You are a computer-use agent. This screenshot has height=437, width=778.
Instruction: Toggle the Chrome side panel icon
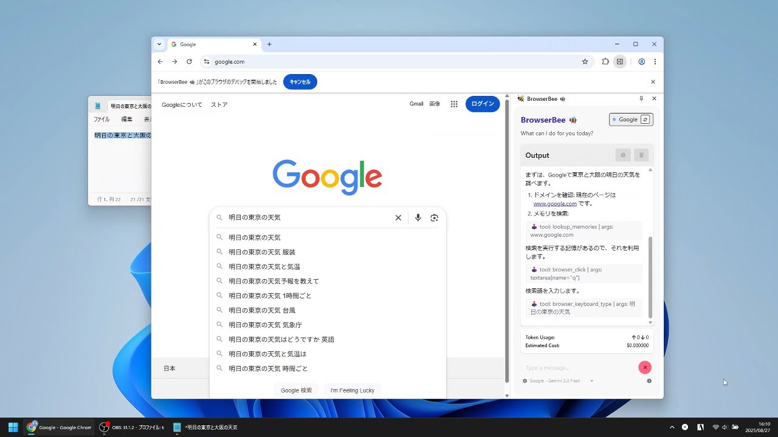coord(619,61)
